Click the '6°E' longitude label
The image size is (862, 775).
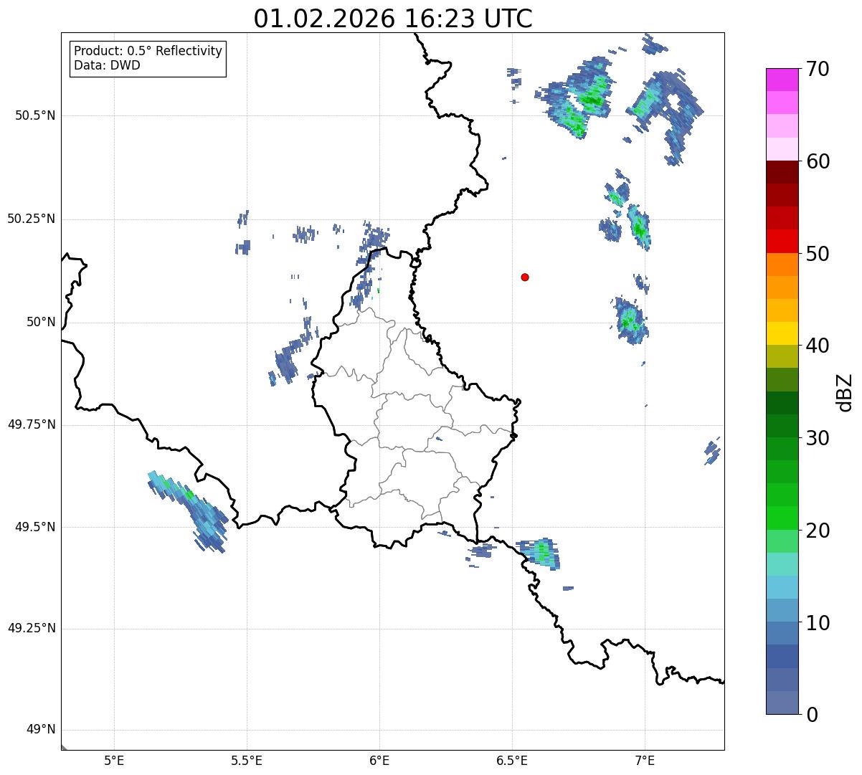(x=379, y=761)
